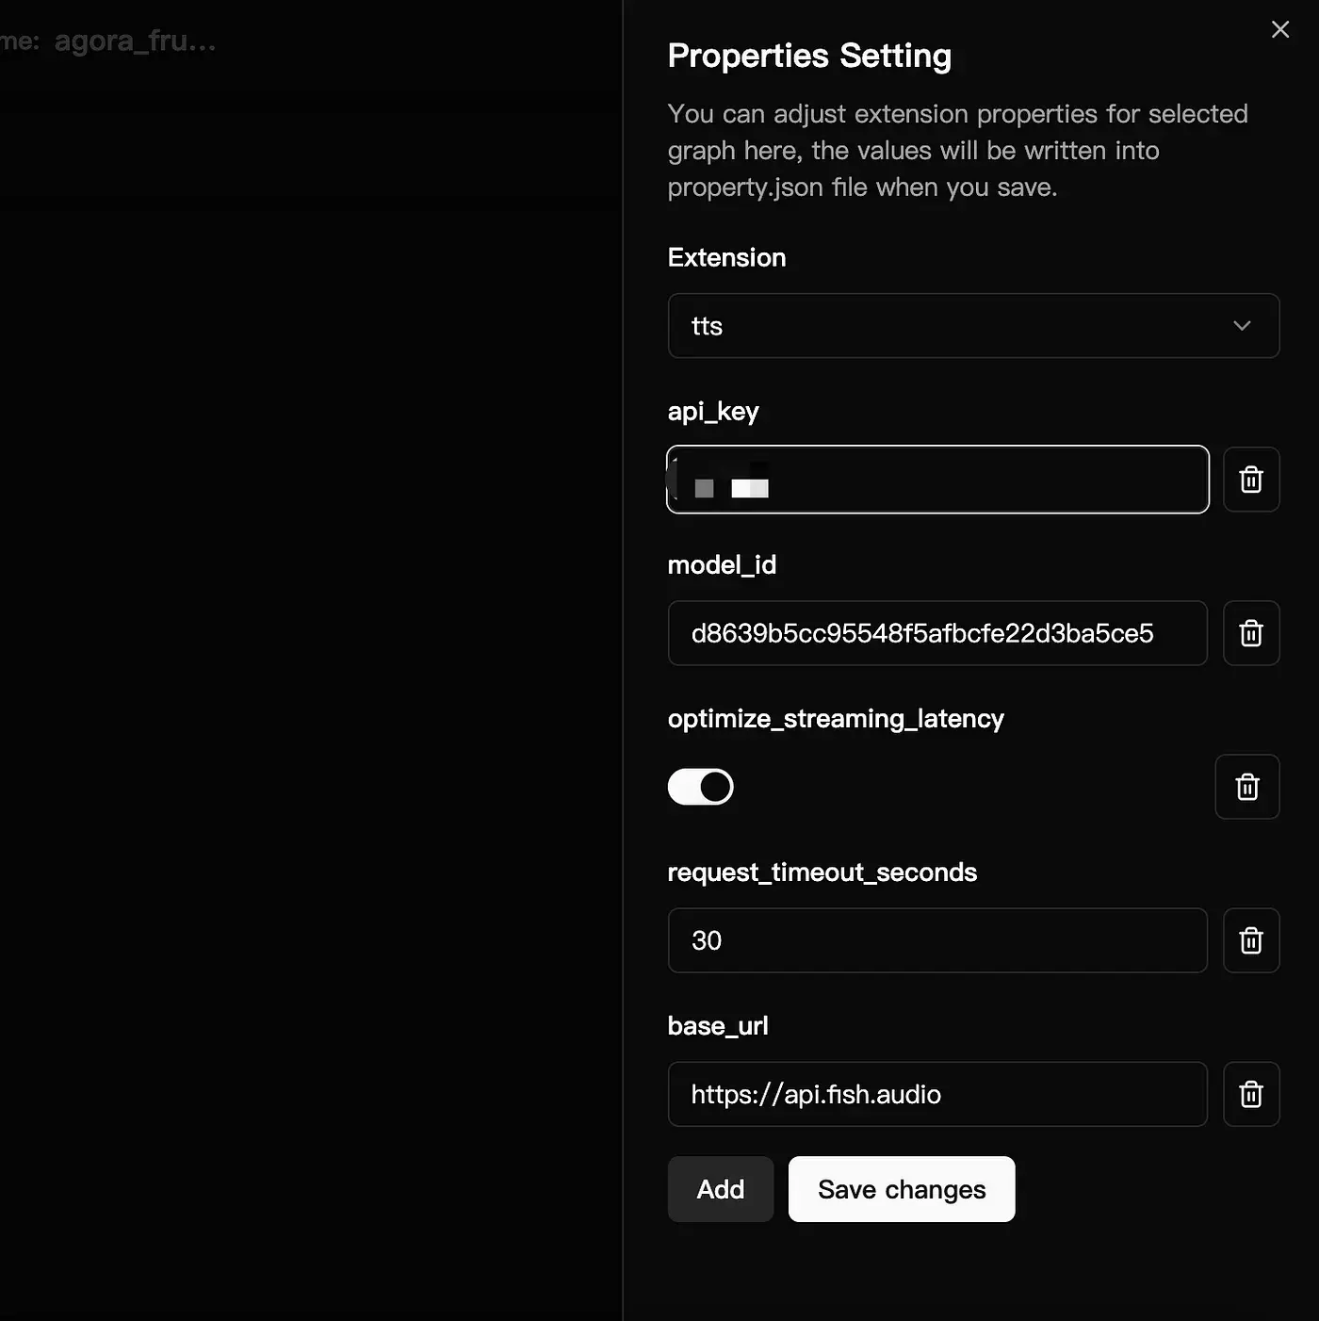Delete the request_timeout_seconds property

pos(1250,940)
